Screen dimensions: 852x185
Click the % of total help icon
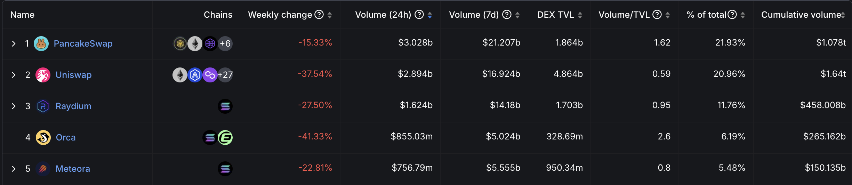(732, 15)
